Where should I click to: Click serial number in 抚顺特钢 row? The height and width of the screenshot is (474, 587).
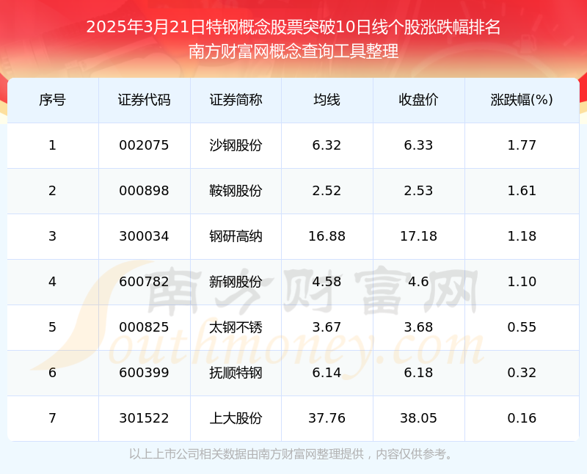[x=52, y=373]
